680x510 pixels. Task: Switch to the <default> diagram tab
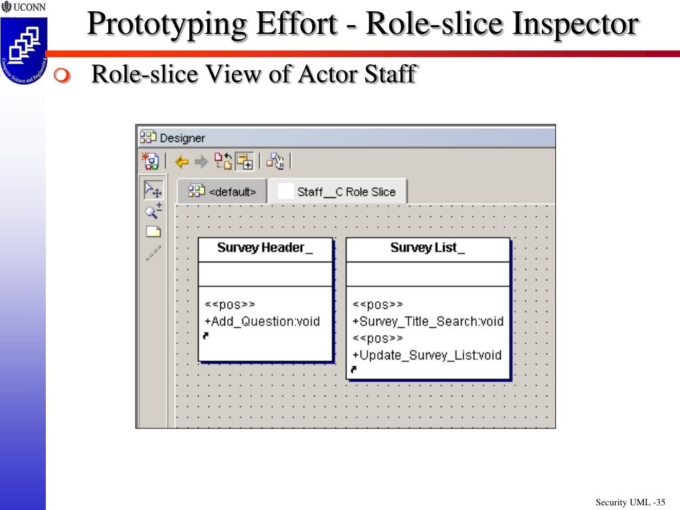tap(222, 191)
